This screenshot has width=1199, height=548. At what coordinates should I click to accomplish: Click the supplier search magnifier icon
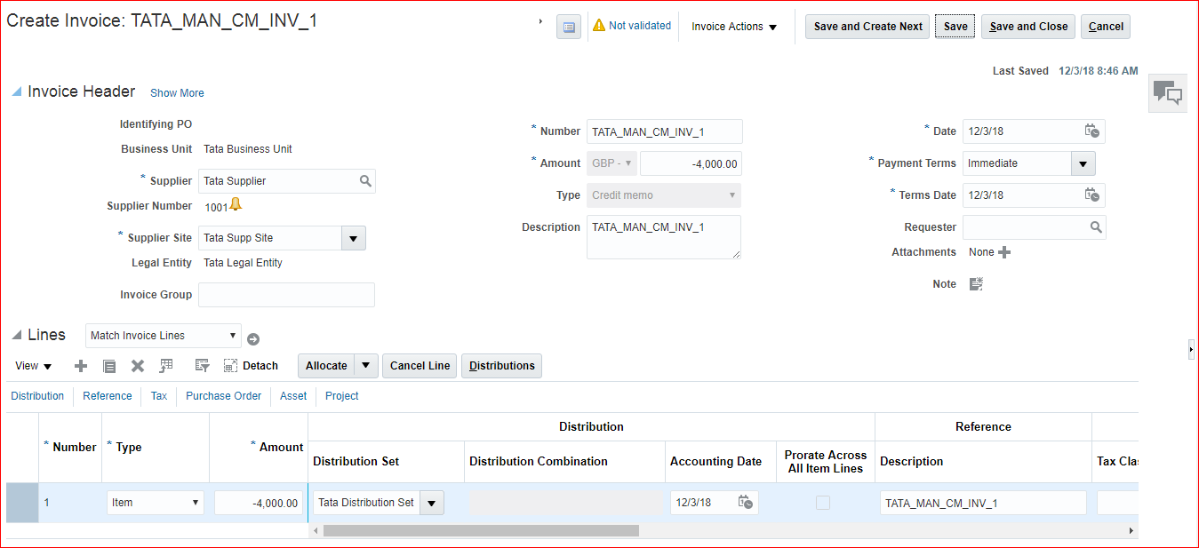coord(365,181)
